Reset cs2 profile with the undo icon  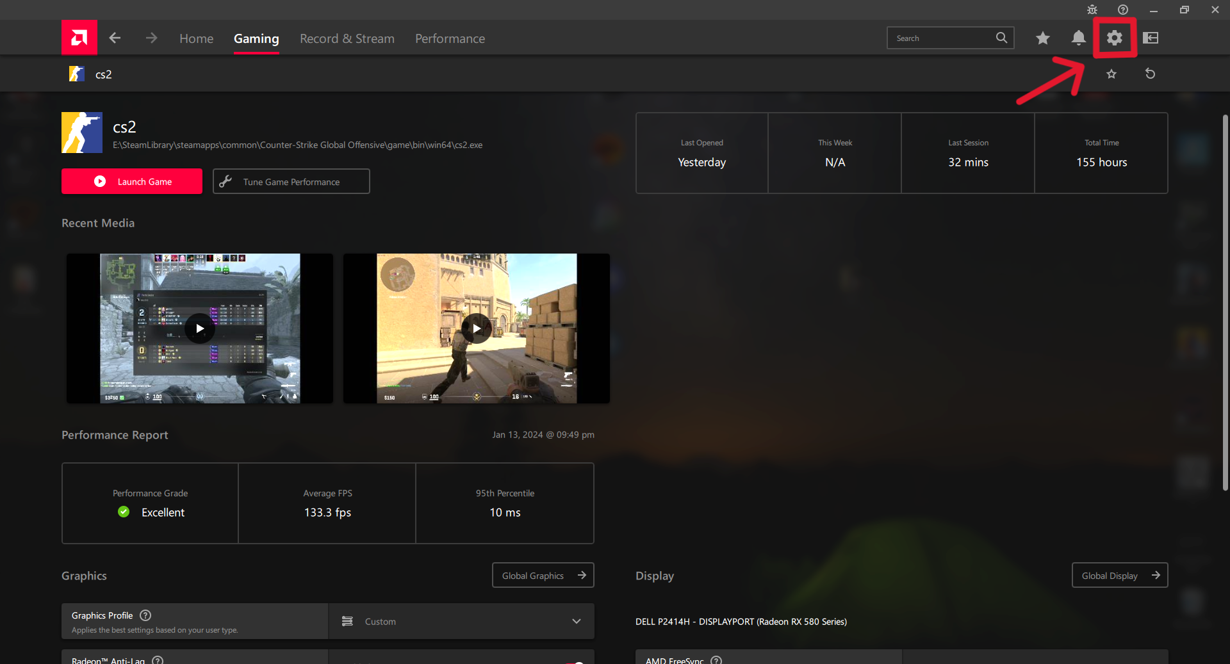tap(1151, 74)
